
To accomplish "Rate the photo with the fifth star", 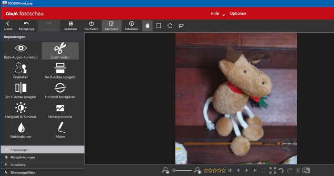I will click(x=224, y=170).
